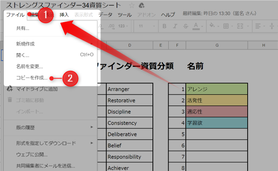Select the Restorative cell

point(129,100)
